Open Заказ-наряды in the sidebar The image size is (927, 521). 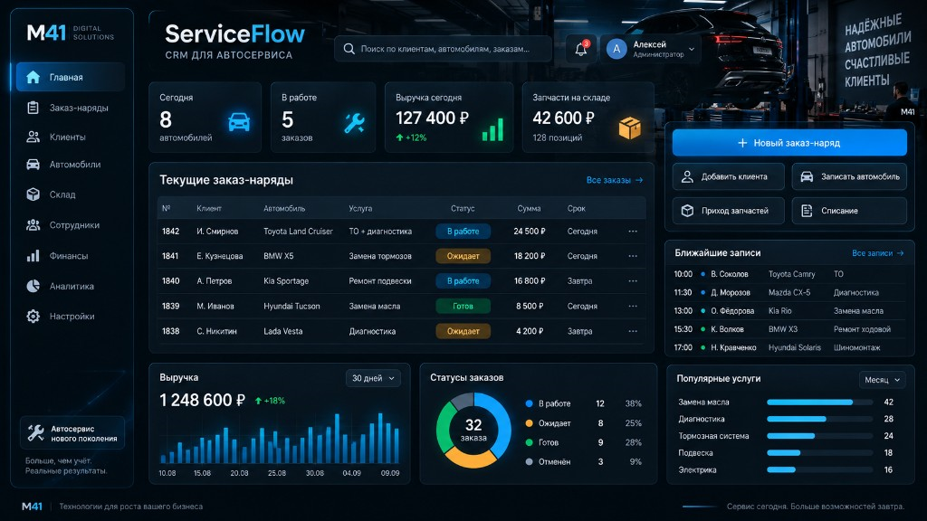pos(71,108)
